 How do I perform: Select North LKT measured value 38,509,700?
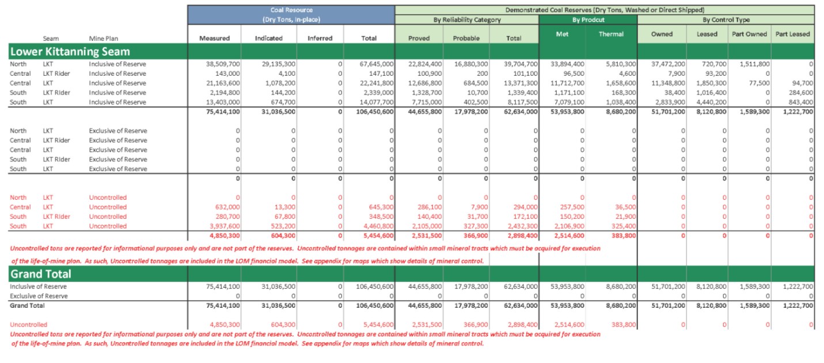(x=223, y=64)
